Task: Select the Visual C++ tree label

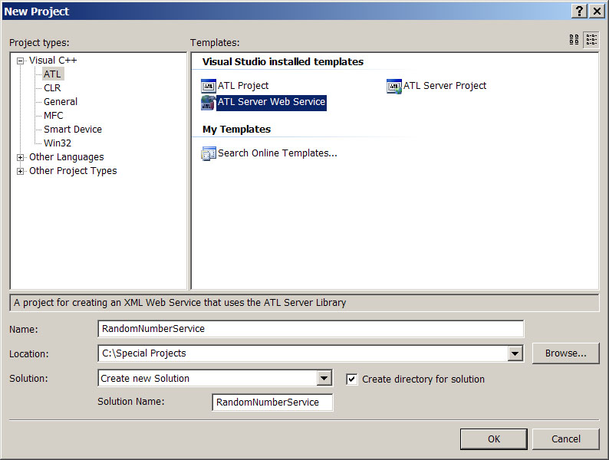Action: (53, 61)
